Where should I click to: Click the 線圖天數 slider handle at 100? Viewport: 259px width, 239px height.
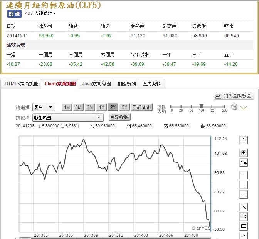click(201, 106)
